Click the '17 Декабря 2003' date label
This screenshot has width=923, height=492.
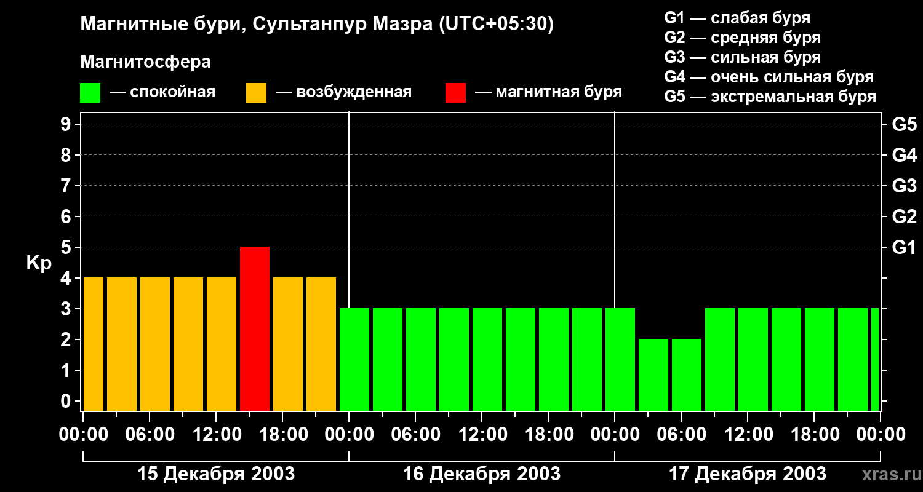pos(748,474)
